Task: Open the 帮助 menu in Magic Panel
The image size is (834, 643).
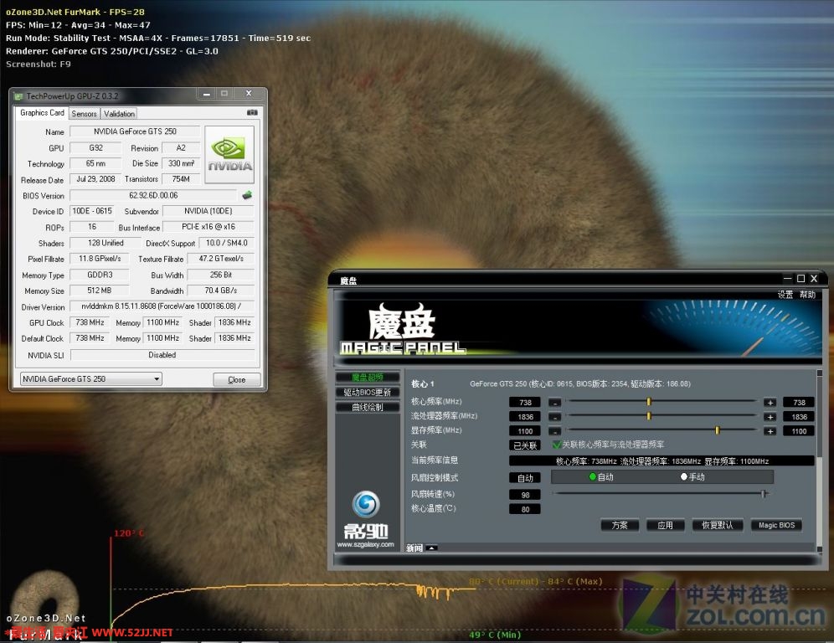Action: pyautogui.click(x=807, y=294)
